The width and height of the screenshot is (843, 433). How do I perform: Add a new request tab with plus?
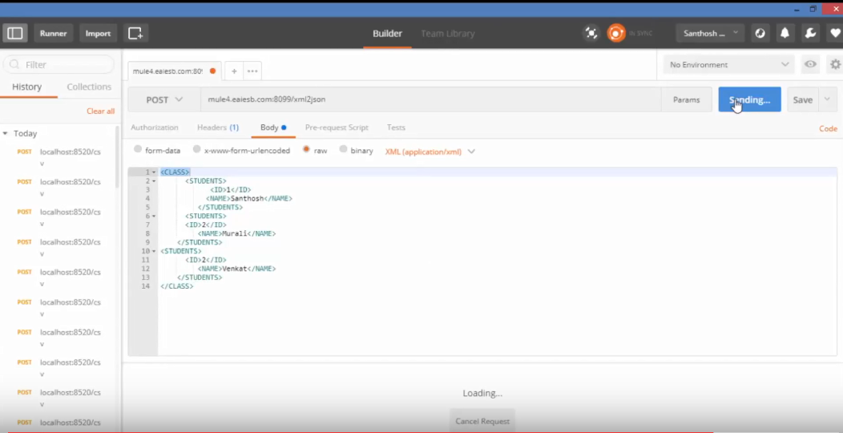tap(234, 71)
